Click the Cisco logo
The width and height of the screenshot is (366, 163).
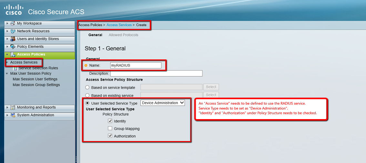14,10
